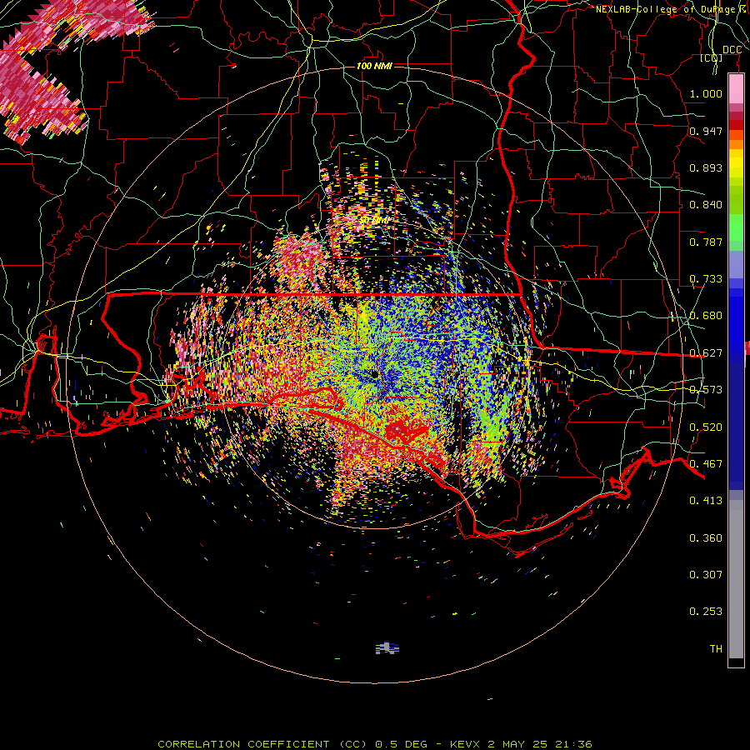750x750 pixels.
Task: Click the KEVX station identifier
Action: pos(465,744)
